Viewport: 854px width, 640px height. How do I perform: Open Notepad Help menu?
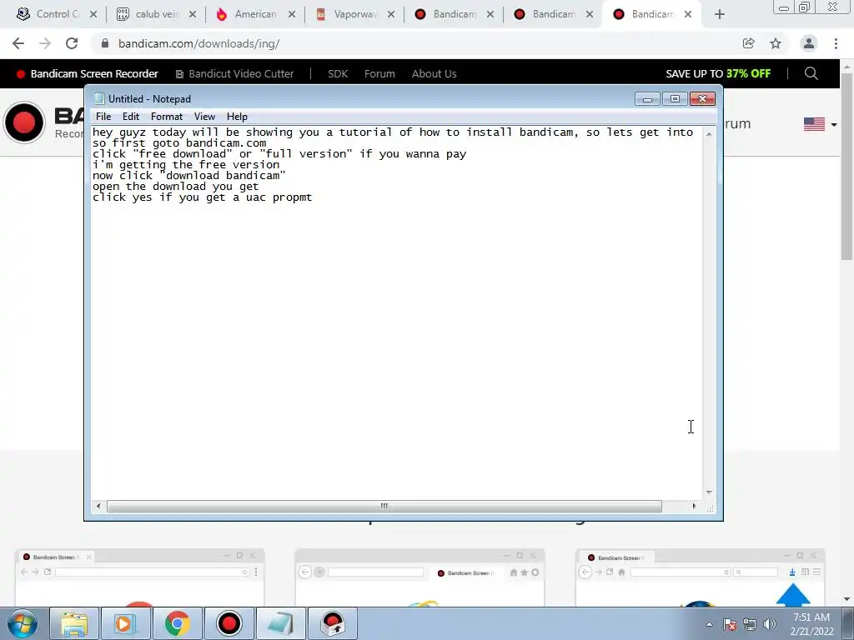[237, 117]
